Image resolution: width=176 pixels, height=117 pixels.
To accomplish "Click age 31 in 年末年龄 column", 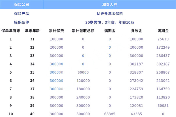I will [32, 39].
